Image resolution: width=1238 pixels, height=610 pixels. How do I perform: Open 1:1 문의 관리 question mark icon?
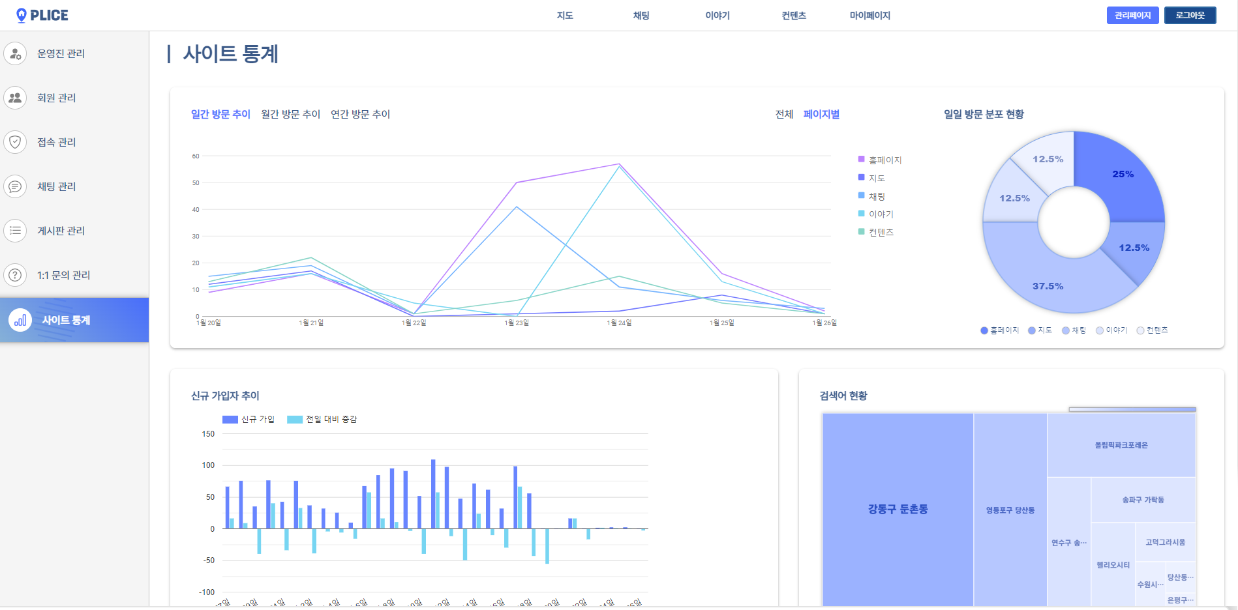pyautogui.click(x=16, y=275)
